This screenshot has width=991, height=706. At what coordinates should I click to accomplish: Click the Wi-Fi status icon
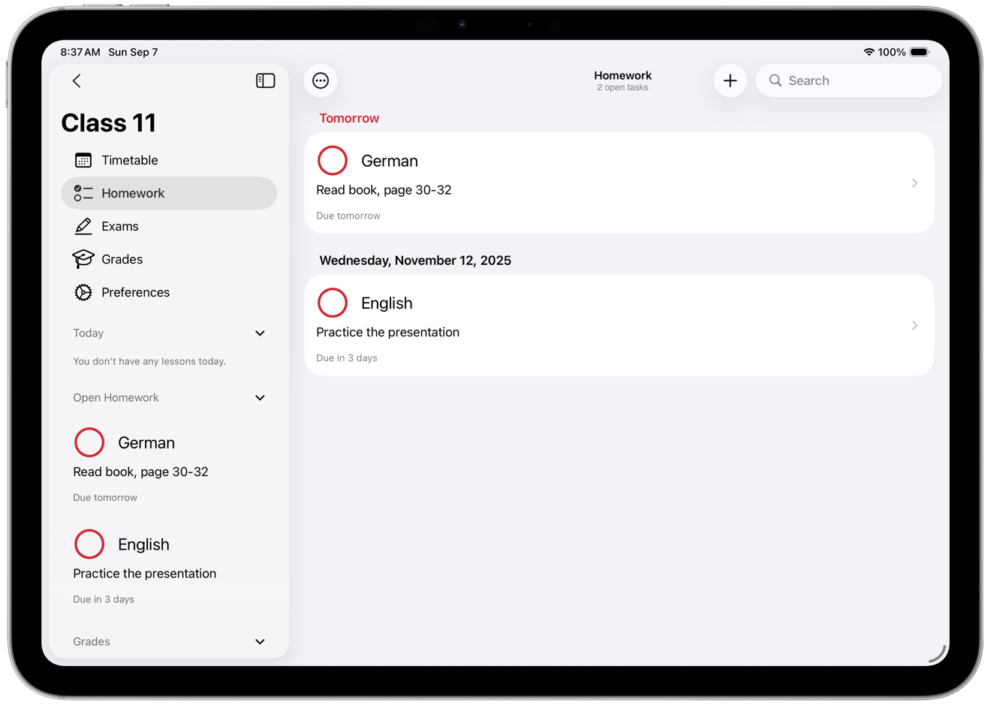tap(869, 52)
